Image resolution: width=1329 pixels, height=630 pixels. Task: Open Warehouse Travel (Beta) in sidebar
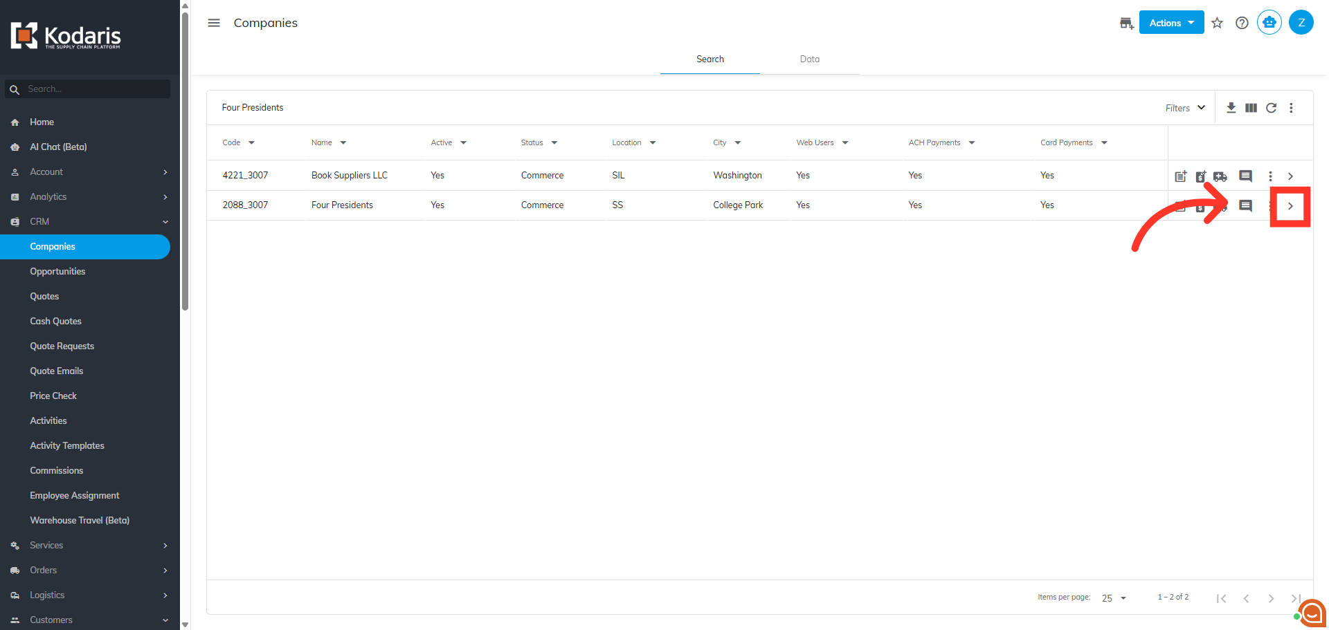click(x=80, y=521)
